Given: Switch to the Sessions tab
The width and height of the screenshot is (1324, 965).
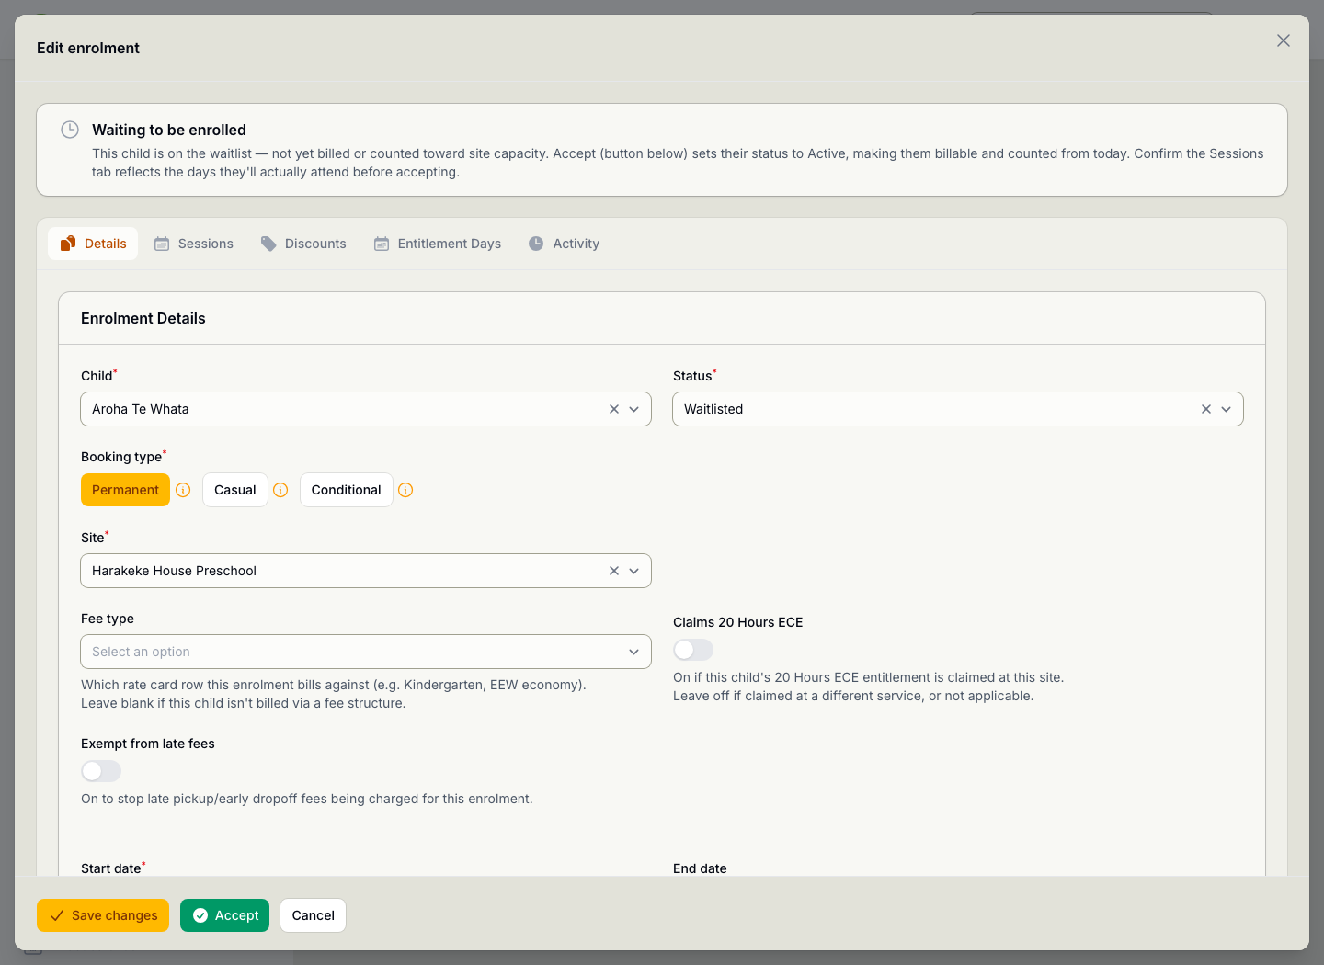Looking at the screenshot, I should [194, 244].
